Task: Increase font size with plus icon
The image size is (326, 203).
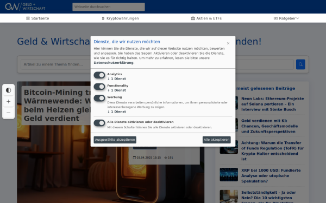Action: (9, 102)
